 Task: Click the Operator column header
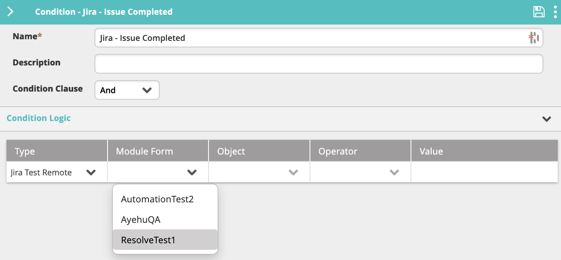tap(338, 151)
